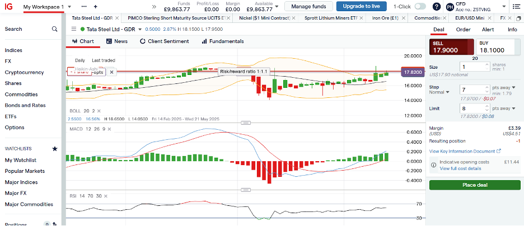The height and width of the screenshot is (226, 524).
Task: Dismiss the chart position label X button
Action: tap(111, 72)
